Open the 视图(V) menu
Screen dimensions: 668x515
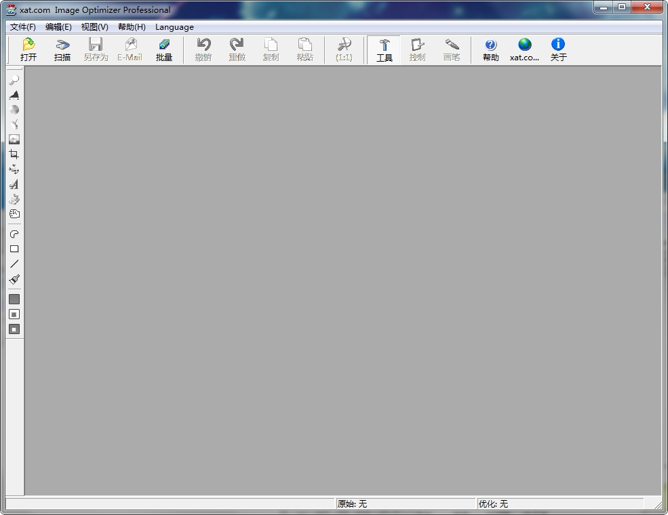pyautogui.click(x=94, y=27)
